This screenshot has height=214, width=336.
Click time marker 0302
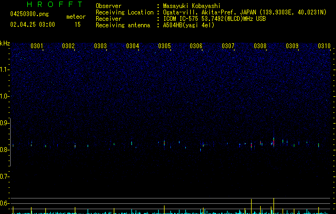[68, 46]
